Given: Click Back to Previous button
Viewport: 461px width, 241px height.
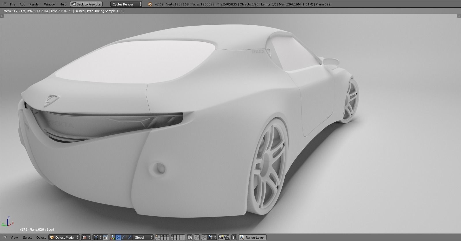Looking at the screenshot, I should coord(86,4).
